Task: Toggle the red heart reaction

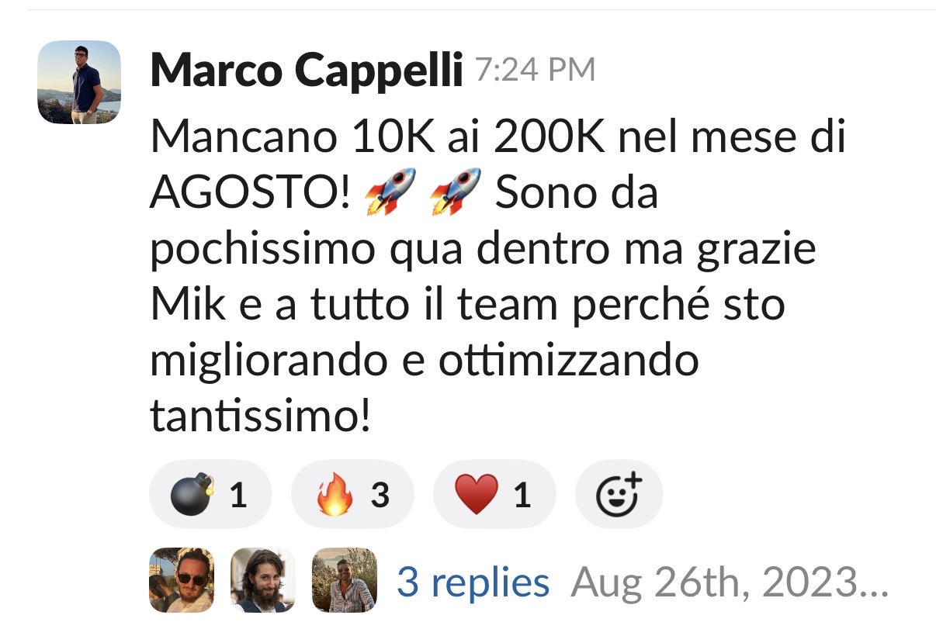Action: click(x=494, y=495)
